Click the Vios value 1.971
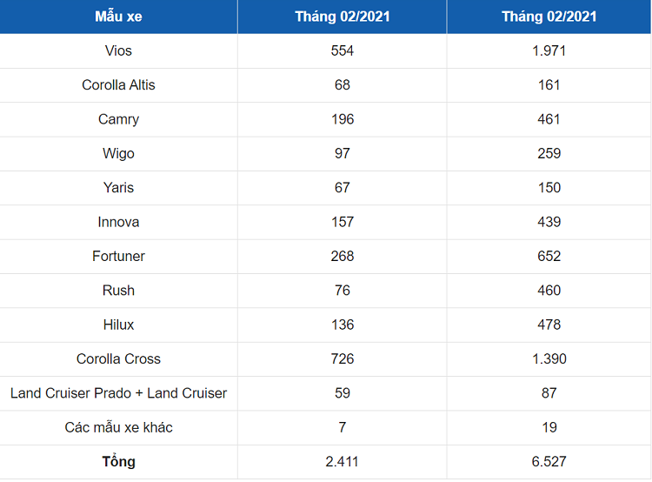 549,50
